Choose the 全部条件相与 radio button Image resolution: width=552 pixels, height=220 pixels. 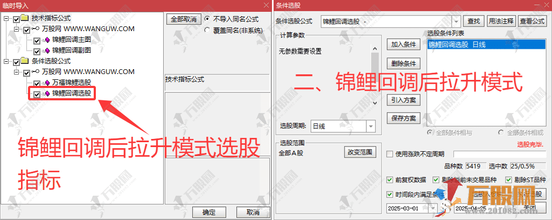pos(430,133)
